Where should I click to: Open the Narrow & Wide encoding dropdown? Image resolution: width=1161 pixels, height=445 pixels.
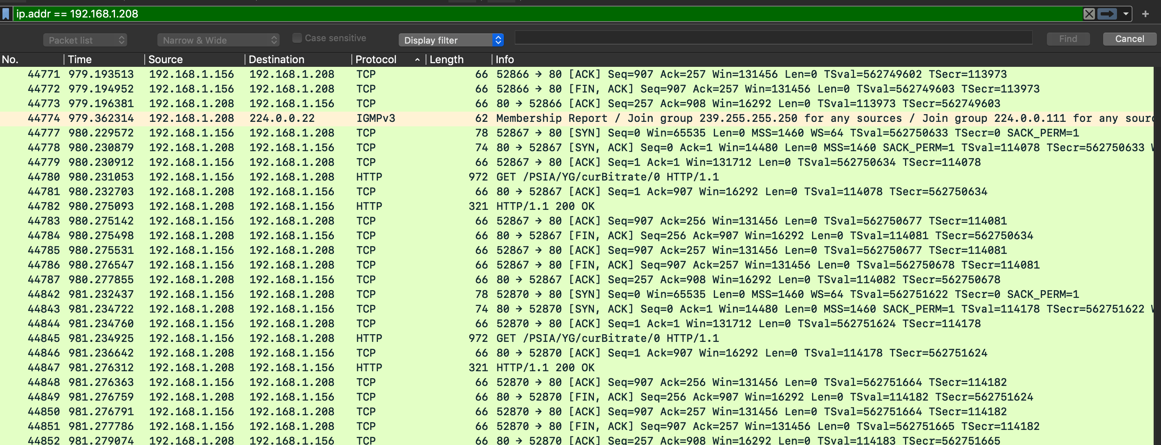218,40
